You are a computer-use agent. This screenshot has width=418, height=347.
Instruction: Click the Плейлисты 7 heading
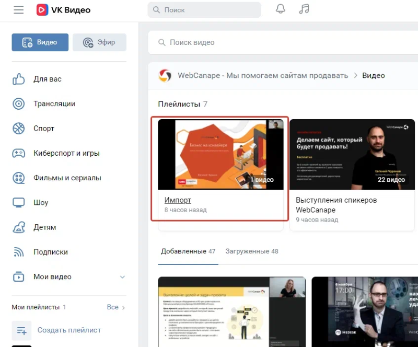pyautogui.click(x=182, y=104)
